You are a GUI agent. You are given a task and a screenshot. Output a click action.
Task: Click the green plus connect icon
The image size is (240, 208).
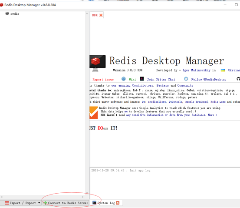tap(45, 203)
